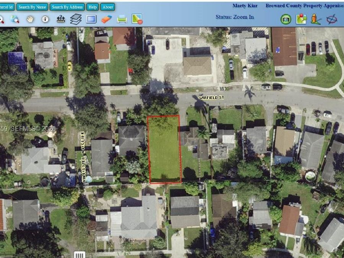Activate the Identify info tool
Viewport: 344px width, 258px height.
(45, 19)
